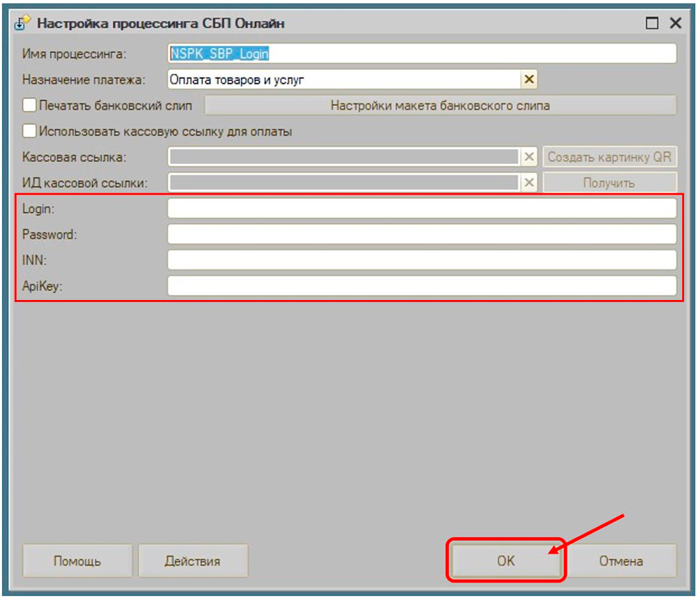
Task: Toggle Использовать кассовую ссылку для оплаты
Action: tap(29, 131)
